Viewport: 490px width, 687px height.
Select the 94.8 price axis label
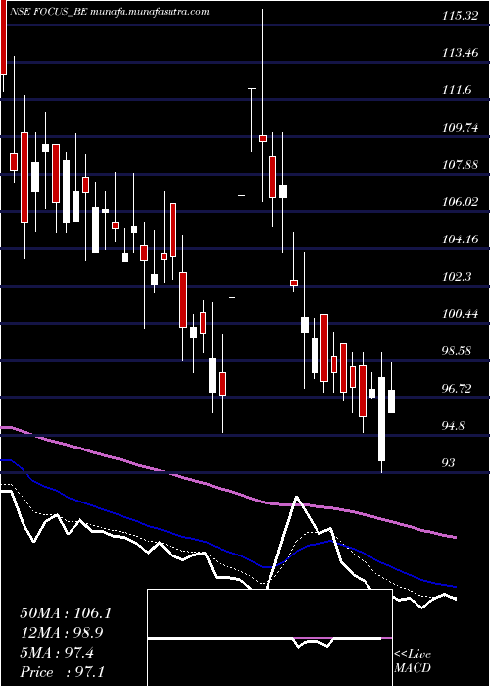tap(454, 425)
